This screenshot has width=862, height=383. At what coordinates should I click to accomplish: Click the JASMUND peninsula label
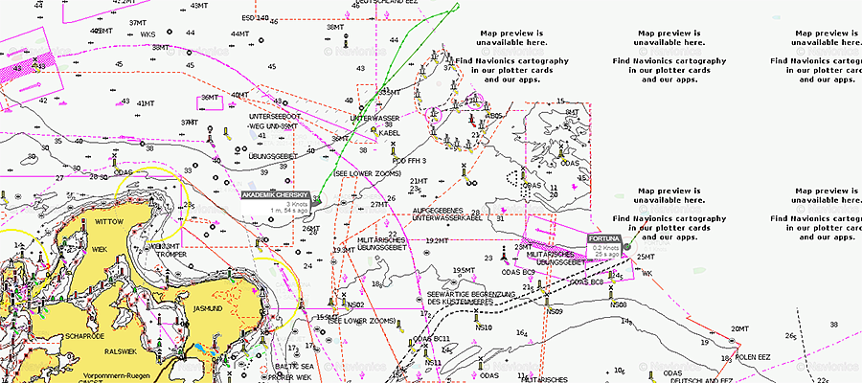pos(206,309)
